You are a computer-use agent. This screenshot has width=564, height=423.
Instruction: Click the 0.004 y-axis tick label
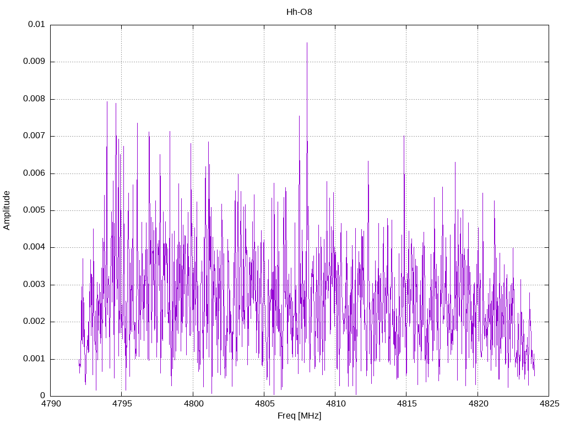click(x=34, y=247)
